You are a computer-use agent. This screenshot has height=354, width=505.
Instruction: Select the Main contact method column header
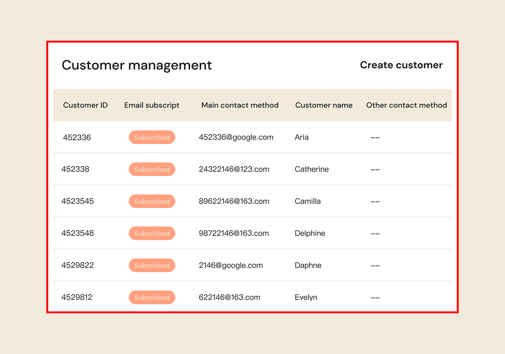point(240,105)
